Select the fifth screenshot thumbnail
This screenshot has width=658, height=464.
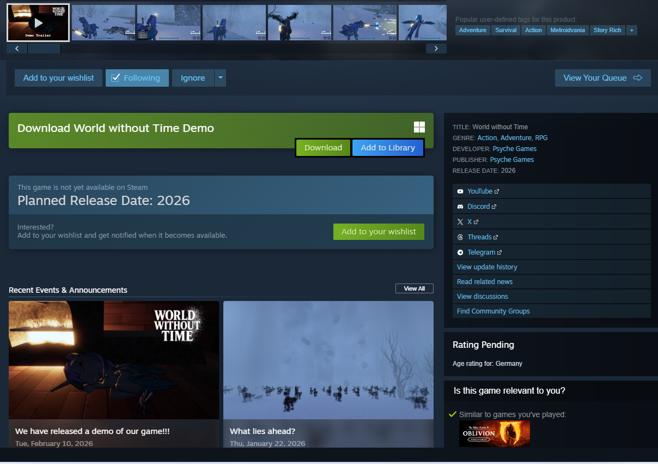point(300,23)
